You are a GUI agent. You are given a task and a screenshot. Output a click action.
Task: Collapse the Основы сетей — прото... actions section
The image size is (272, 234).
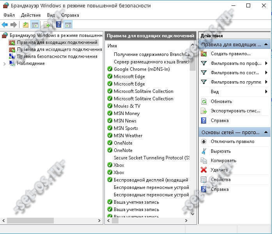click(x=266, y=133)
